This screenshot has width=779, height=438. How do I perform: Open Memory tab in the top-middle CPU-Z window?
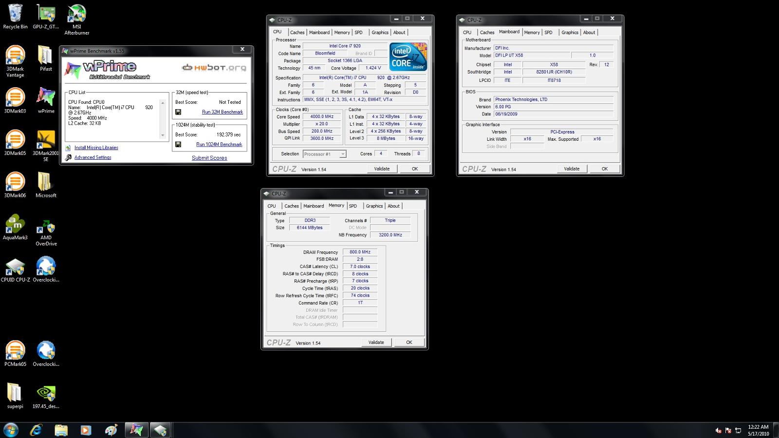point(342,33)
